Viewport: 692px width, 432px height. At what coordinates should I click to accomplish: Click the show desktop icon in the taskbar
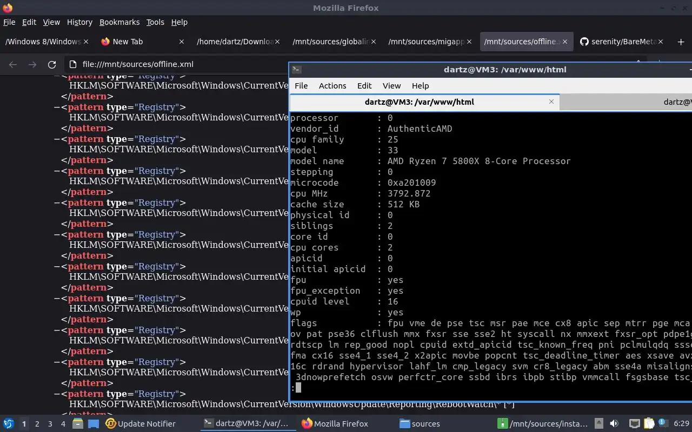pos(93,424)
